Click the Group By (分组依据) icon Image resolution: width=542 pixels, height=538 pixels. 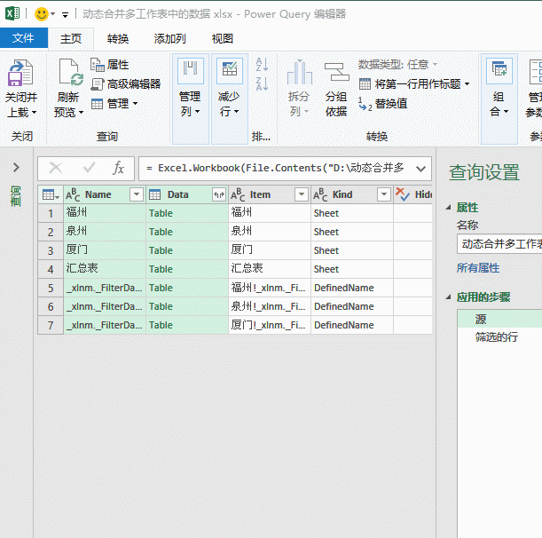pyautogui.click(x=335, y=74)
